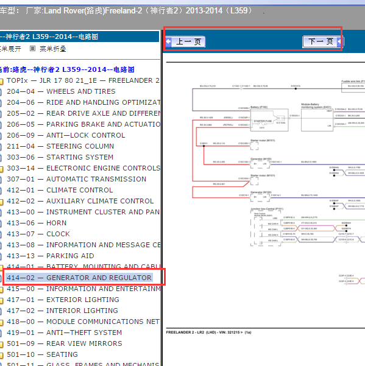Click the 菜单折叠 collapse menu icon
The width and height of the screenshot is (365, 366).
33,49
